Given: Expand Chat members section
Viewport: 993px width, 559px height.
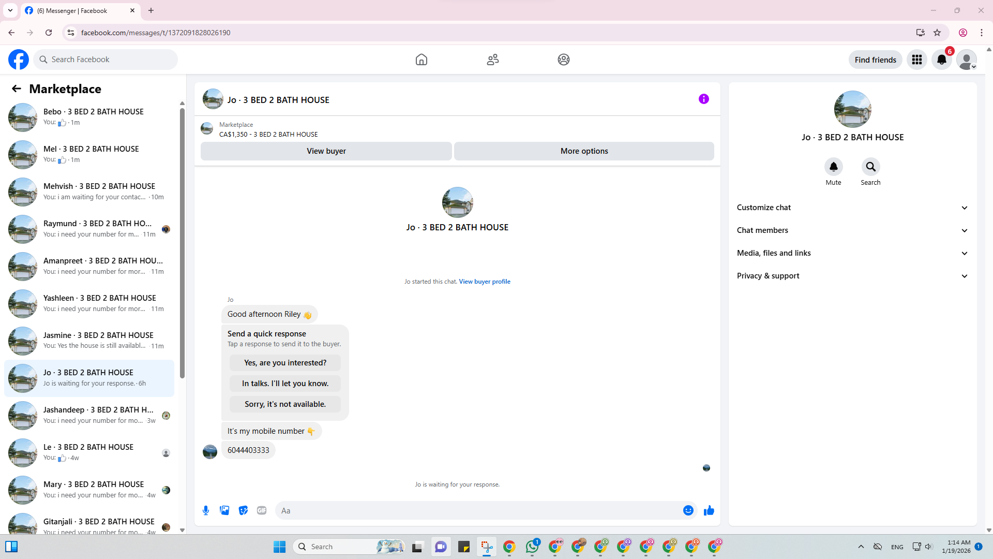Looking at the screenshot, I should pos(852,230).
